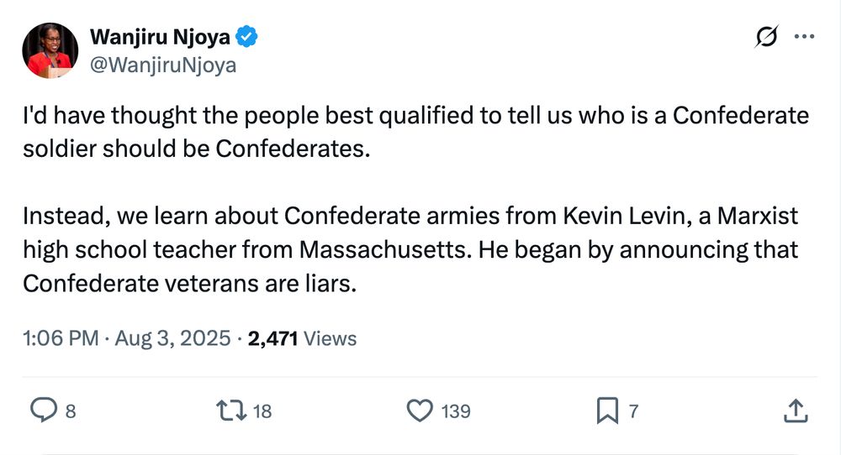
Task: Click the Grok explain-post icon
Action: (x=766, y=36)
